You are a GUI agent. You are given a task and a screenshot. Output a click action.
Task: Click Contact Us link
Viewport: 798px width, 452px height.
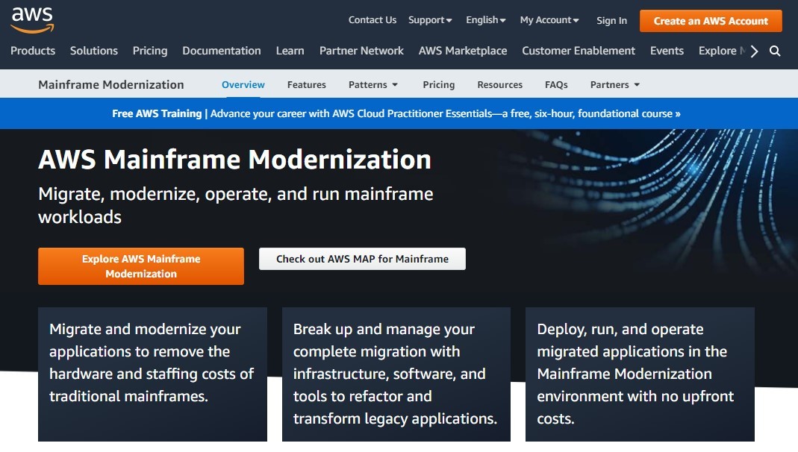point(372,20)
